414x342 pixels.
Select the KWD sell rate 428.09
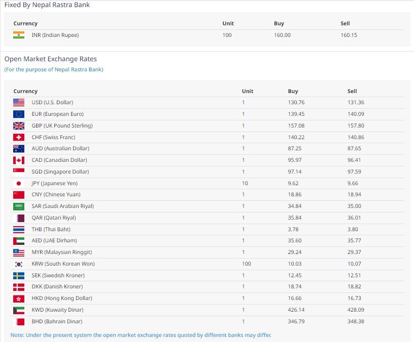coord(356,310)
